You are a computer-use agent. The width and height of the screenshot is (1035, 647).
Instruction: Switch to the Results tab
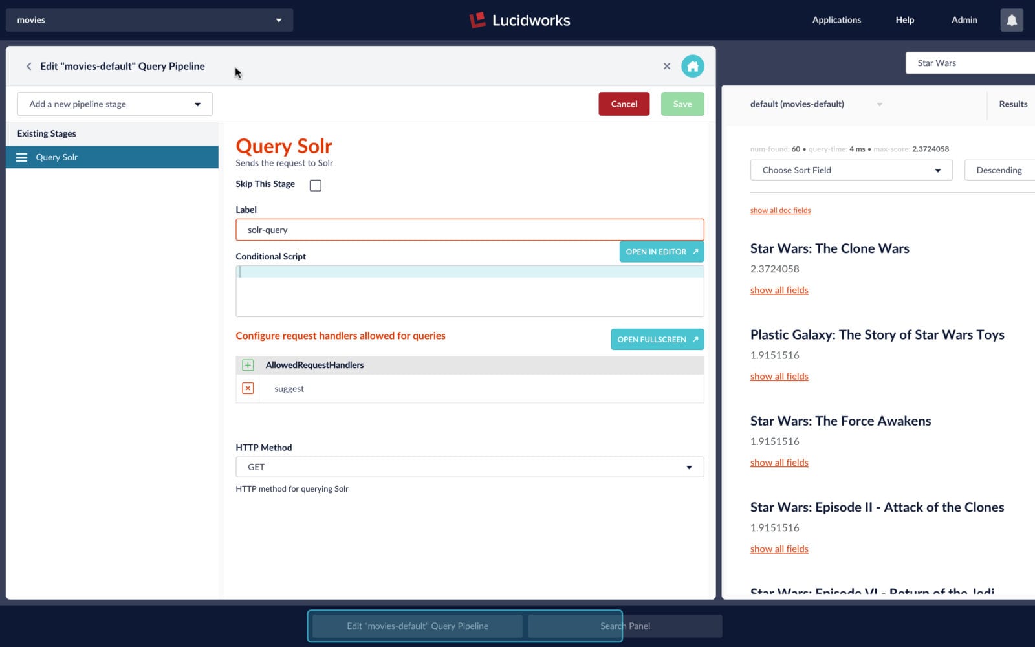(1013, 104)
